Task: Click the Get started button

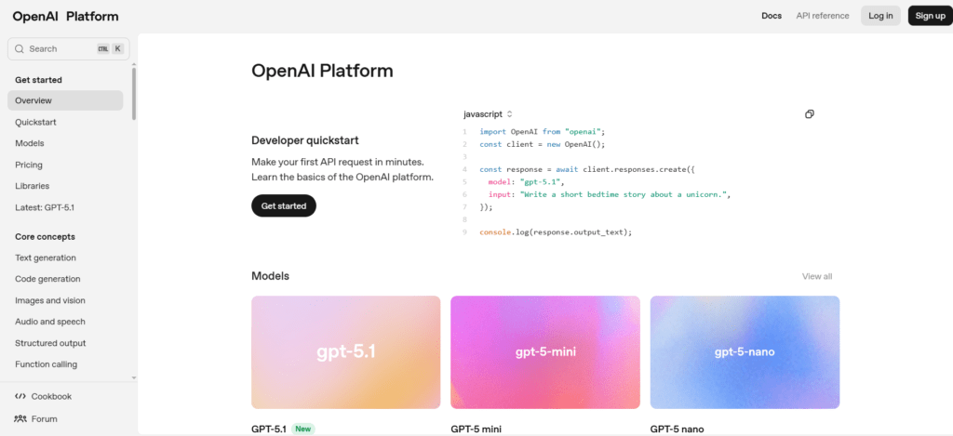Action: (284, 205)
